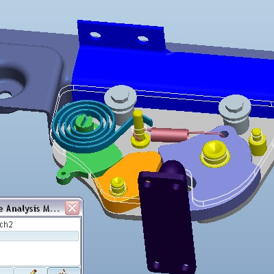Close the Analysis dialog with the X button
The height and width of the screenshot is (274, 274).
point(73,208)
